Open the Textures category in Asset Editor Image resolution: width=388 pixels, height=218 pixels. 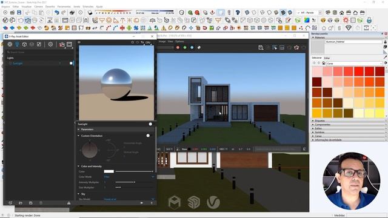39,44
